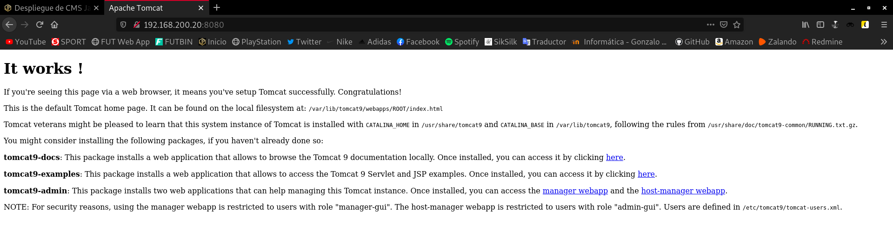The image size is (893, 243).
Task: Close the Despliegue de CMS tab
Action: 96,8
